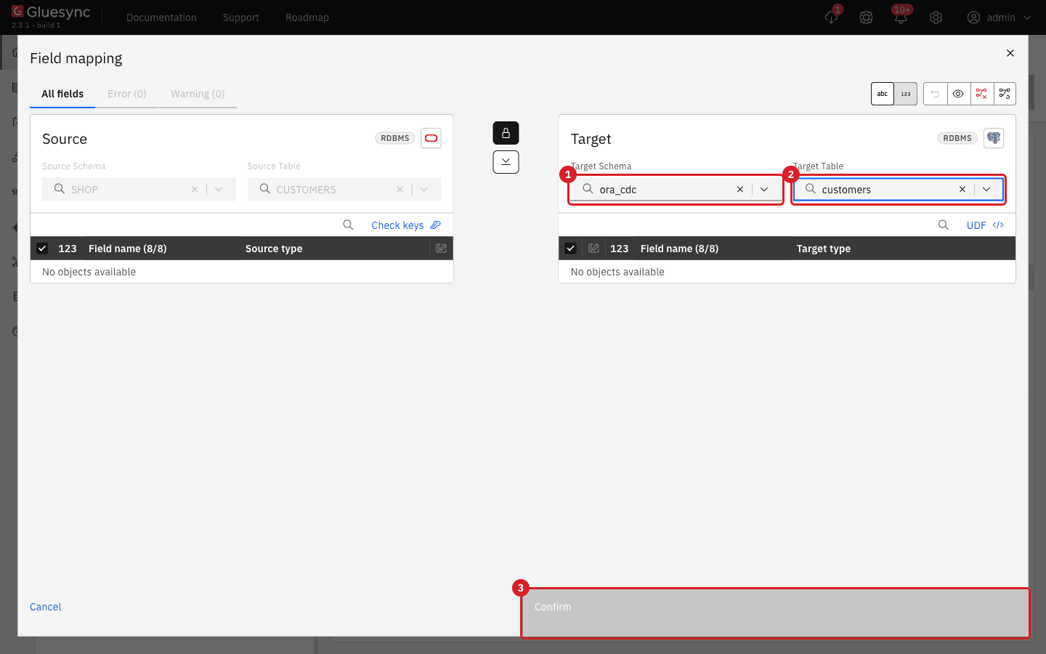The height and width of the screenshot is (654, 1046).
Task: Open the notifications bell icon
Action: click(901, 17)
